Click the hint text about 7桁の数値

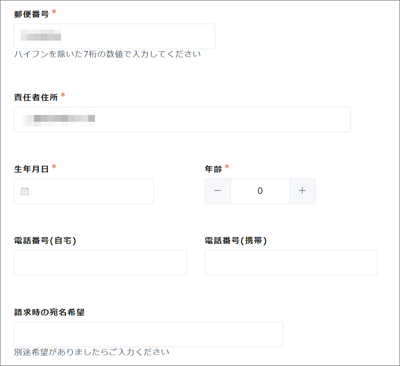pos(107,54)
